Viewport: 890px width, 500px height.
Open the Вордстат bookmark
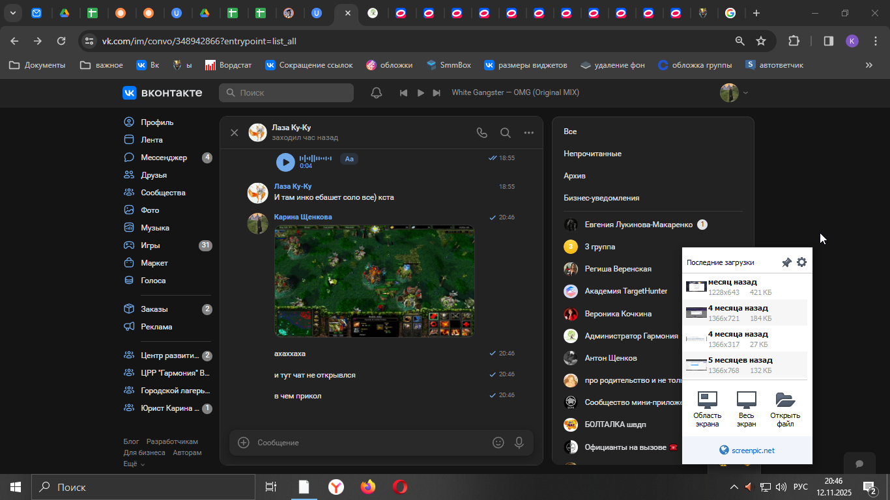pos(228,65)
